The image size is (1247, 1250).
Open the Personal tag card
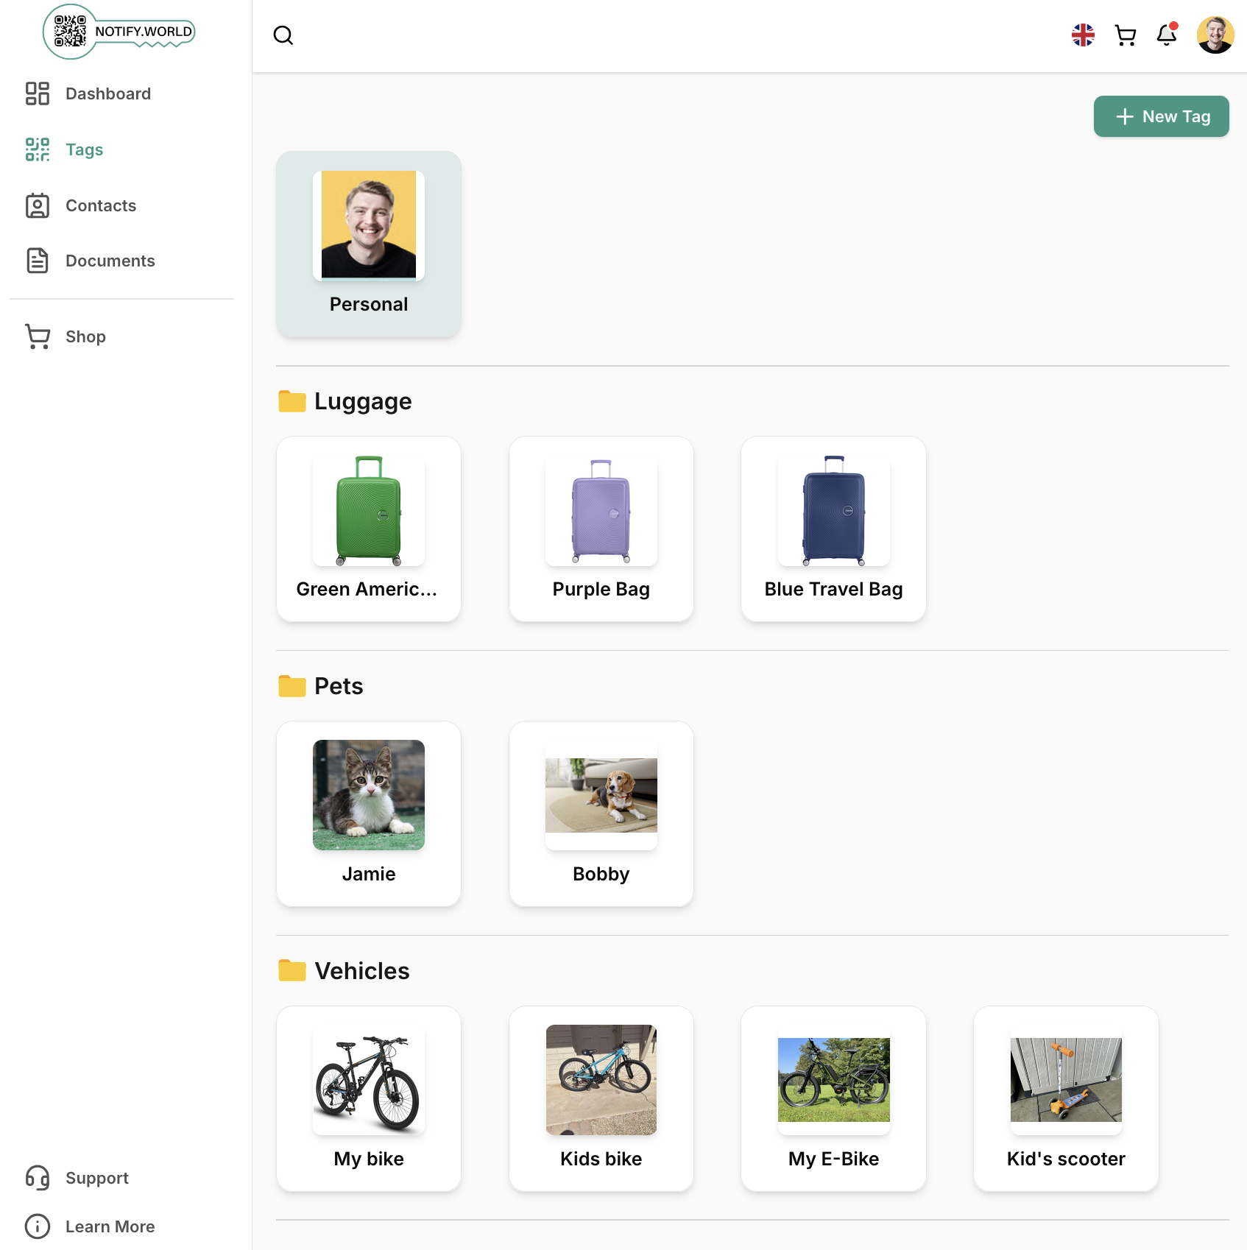click(369, 244)
